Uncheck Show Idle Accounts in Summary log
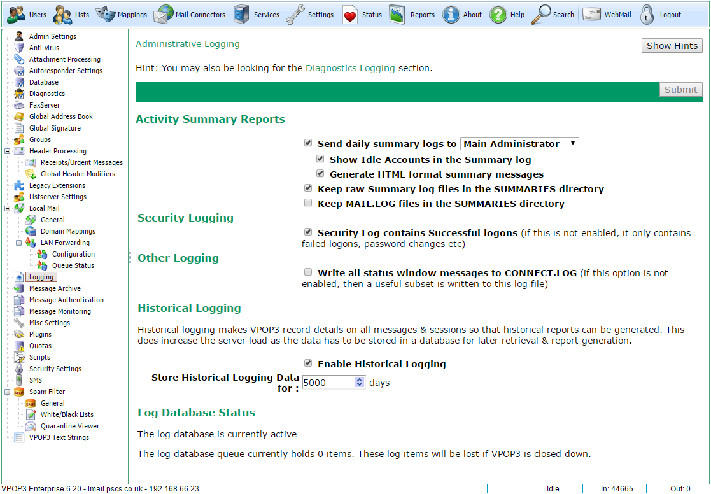This screenshot has height=494, width=711. [320, 159]
